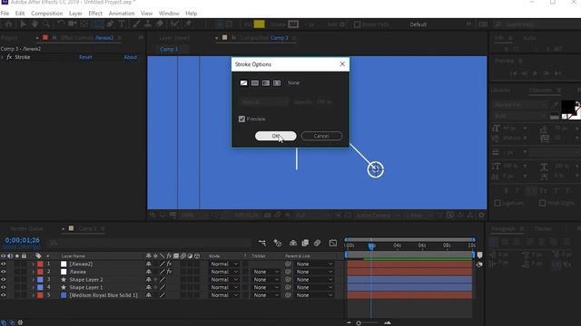
Task: Close the Stroke Options dialog
Action: point(342,64)
